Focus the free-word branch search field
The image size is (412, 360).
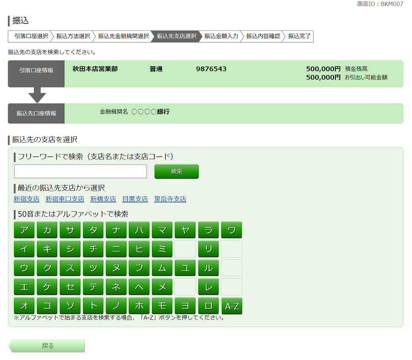point(81,172)
